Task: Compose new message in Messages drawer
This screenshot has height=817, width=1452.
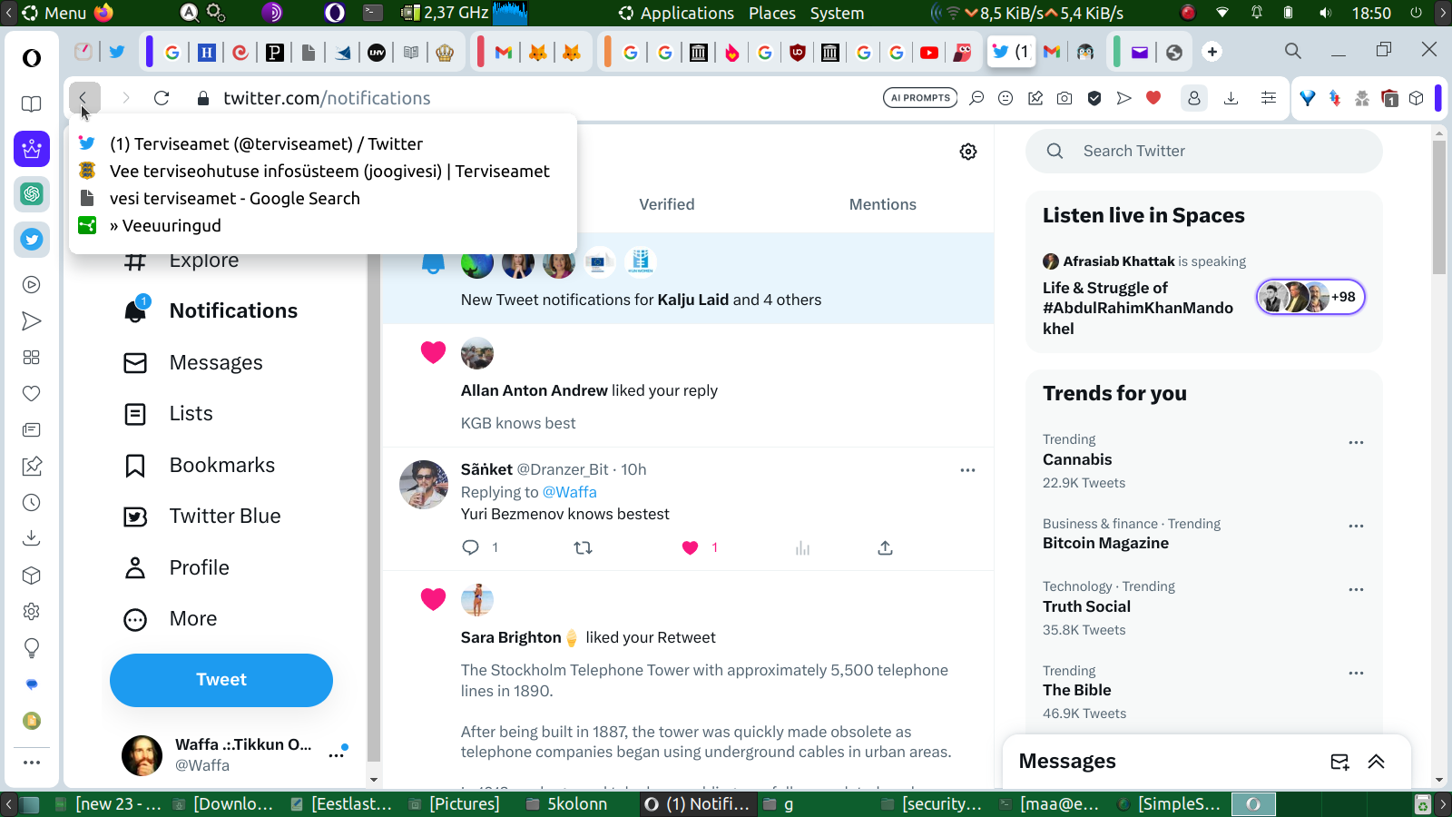Action: 1339,762
